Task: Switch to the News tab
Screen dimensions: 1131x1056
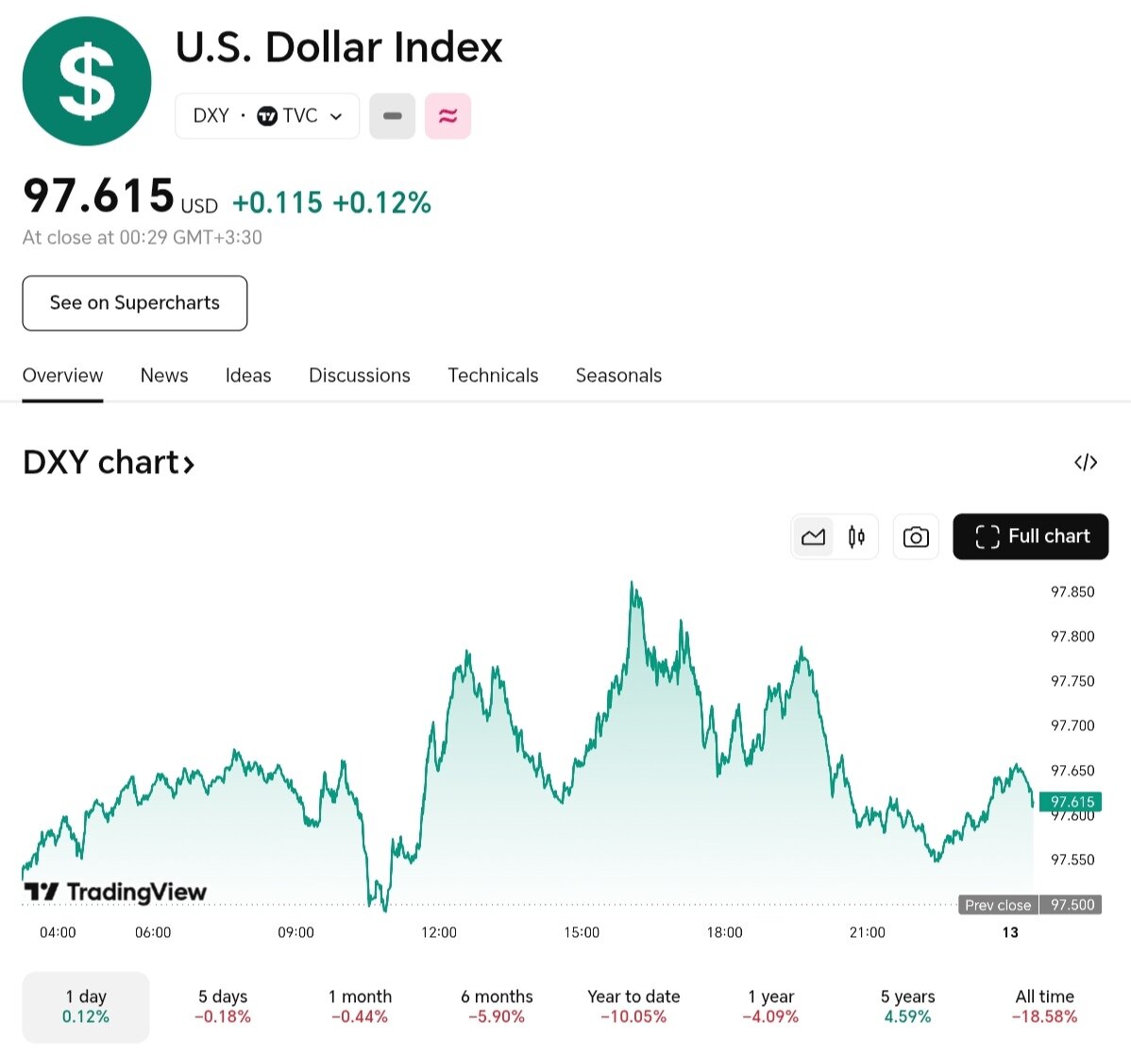Action: tap(163, 375)
